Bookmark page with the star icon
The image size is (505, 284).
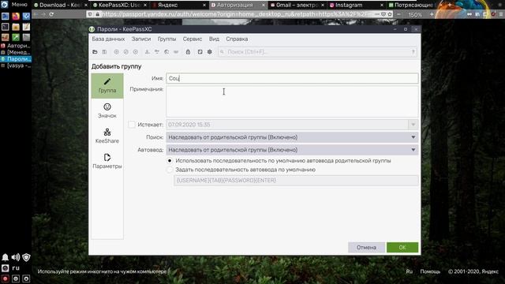pyautogui.click(x=390, y=14)
